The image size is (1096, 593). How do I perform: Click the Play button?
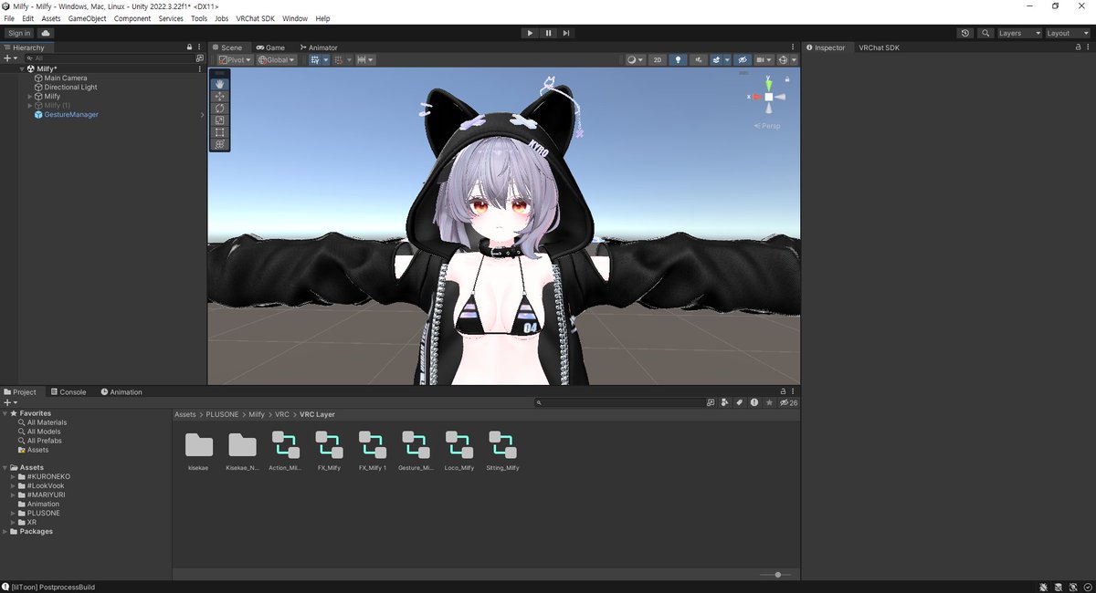tap(530, 33)
